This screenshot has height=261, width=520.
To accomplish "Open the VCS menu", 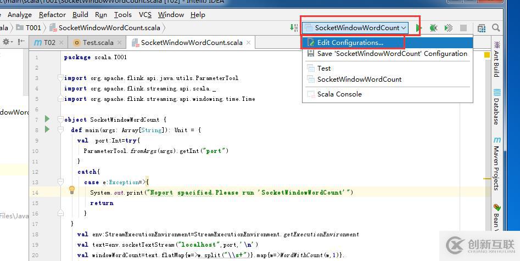I will (145, 15).
